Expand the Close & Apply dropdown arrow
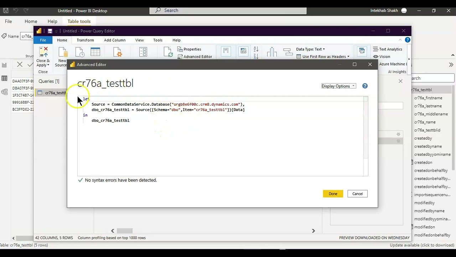The image size is (456, 257). (48, 65)
